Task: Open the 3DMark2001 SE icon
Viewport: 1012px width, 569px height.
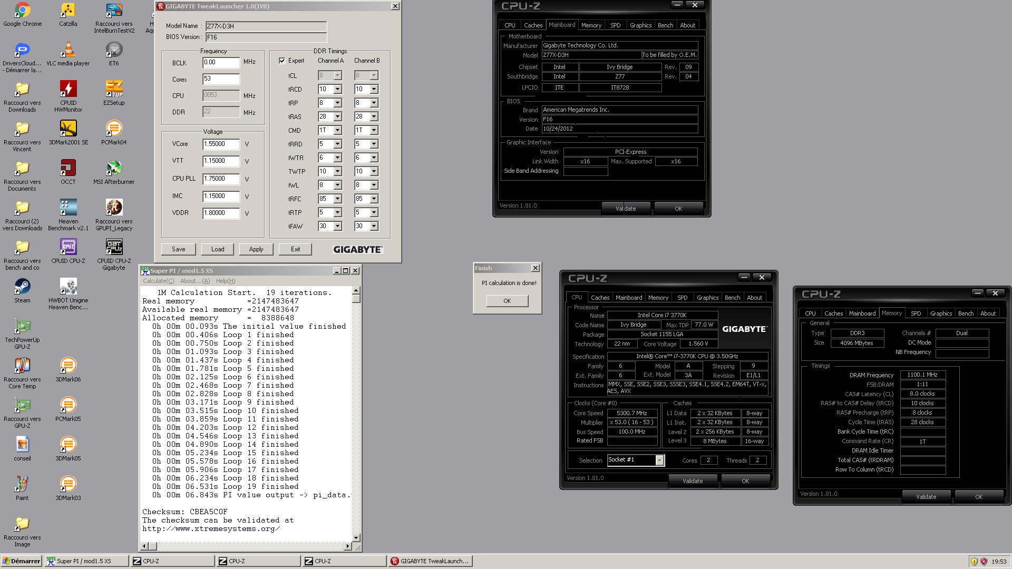Action: 68,133
